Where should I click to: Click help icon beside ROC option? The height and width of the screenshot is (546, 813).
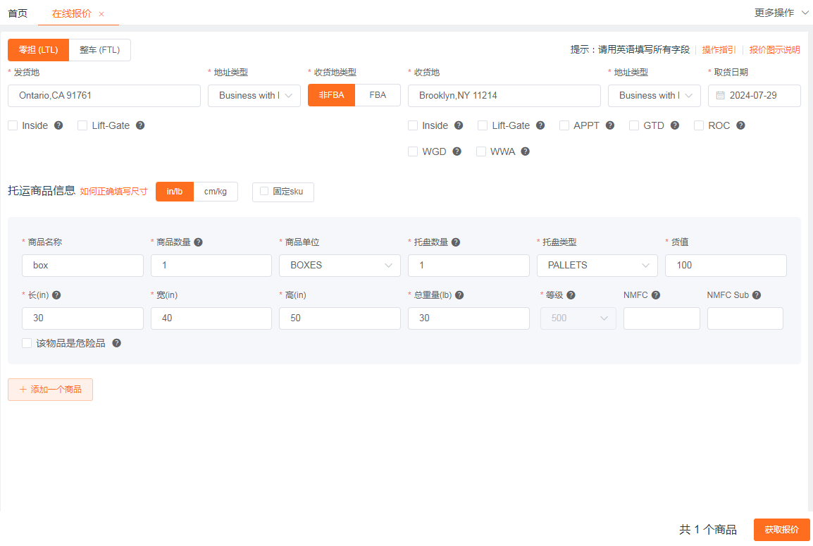[740, 125]
